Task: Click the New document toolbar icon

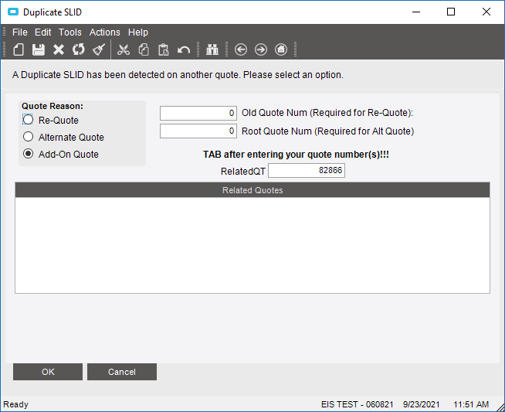Action: point(19,49)
